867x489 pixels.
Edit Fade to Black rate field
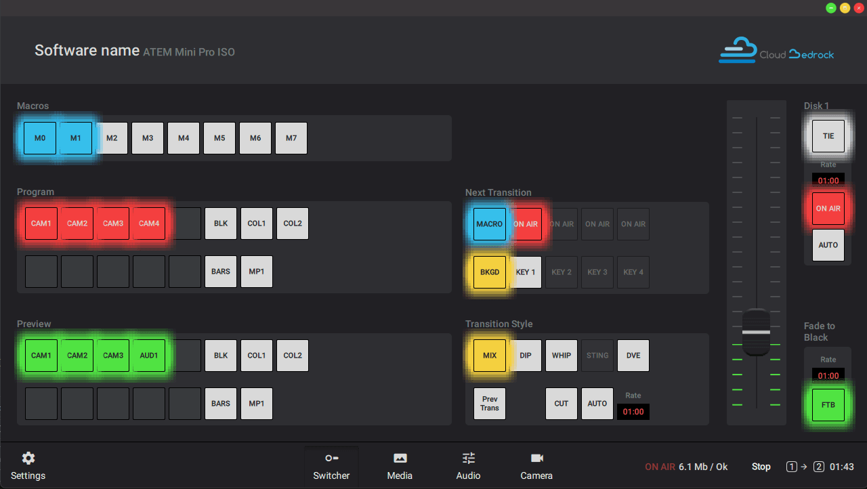coord(828,375)
